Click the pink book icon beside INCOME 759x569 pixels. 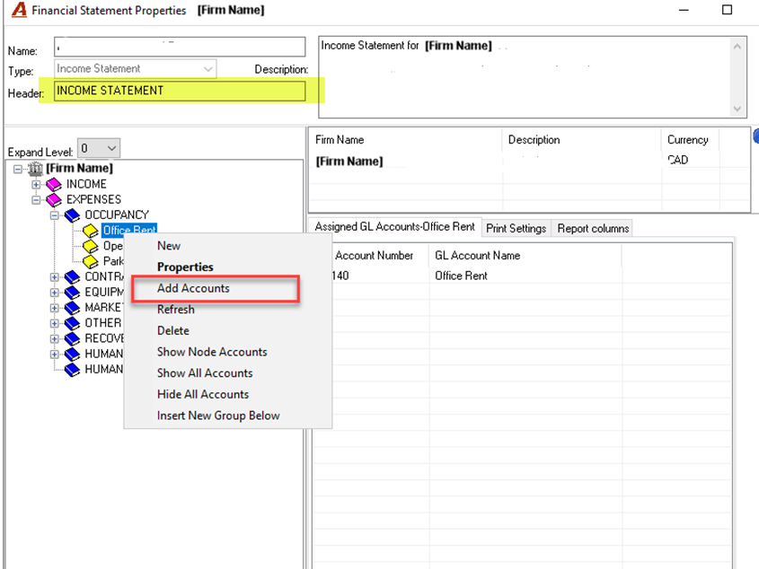(54, 184)
